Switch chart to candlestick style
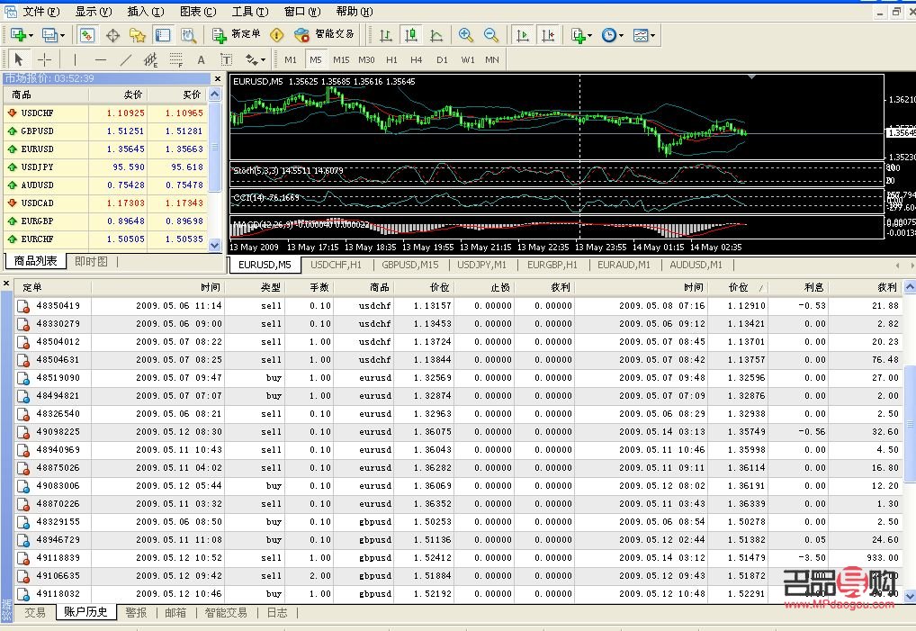 click(x=410, y=35)
